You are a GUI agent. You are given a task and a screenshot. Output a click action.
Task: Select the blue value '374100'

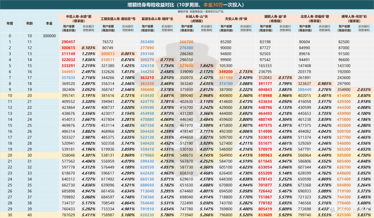tap(226, 84)
